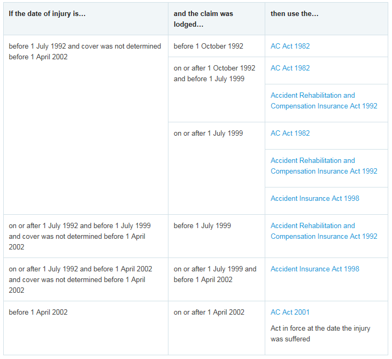
Task: Open Accident Insurance Act 1998 link beside 'before 1 April 2002'
Action: point(314,269)
